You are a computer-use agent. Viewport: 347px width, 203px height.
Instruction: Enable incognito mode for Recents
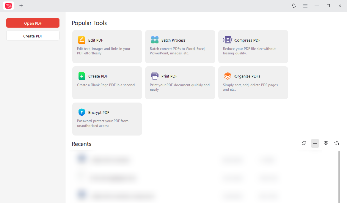coord(304,143)
